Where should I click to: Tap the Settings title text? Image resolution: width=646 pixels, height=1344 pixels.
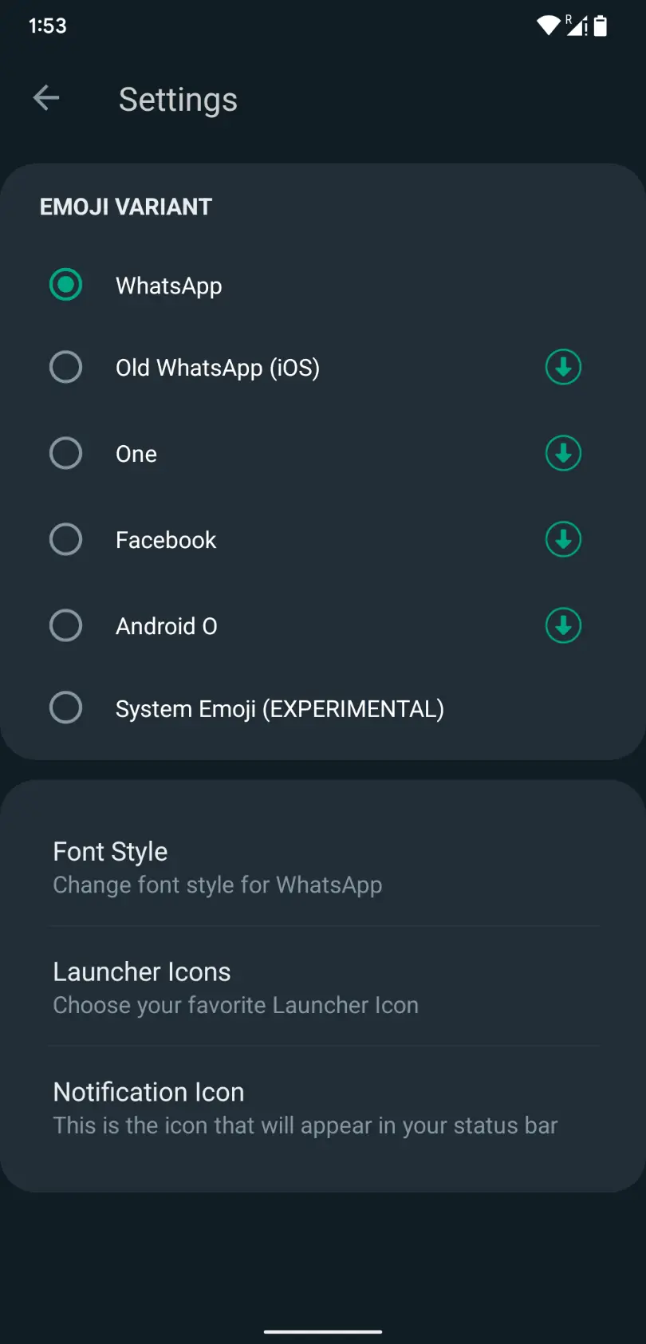(178, 100)
